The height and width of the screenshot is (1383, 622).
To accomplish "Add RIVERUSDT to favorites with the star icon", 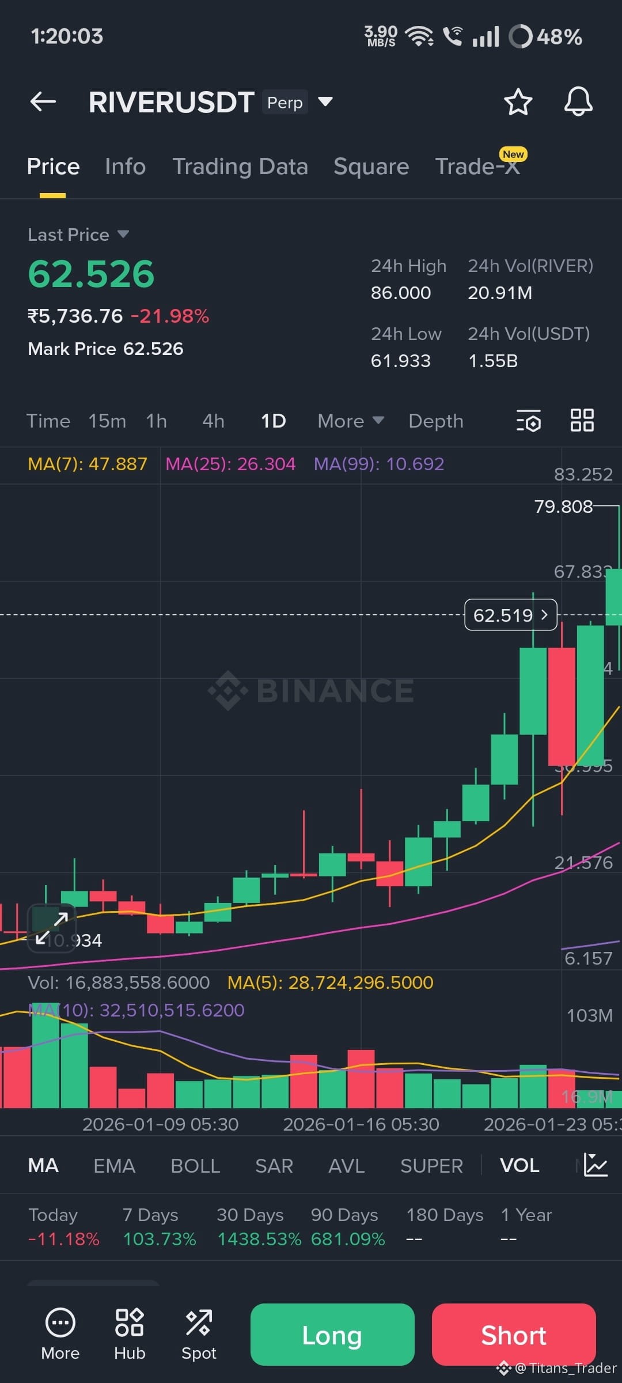I will [518, 102].
